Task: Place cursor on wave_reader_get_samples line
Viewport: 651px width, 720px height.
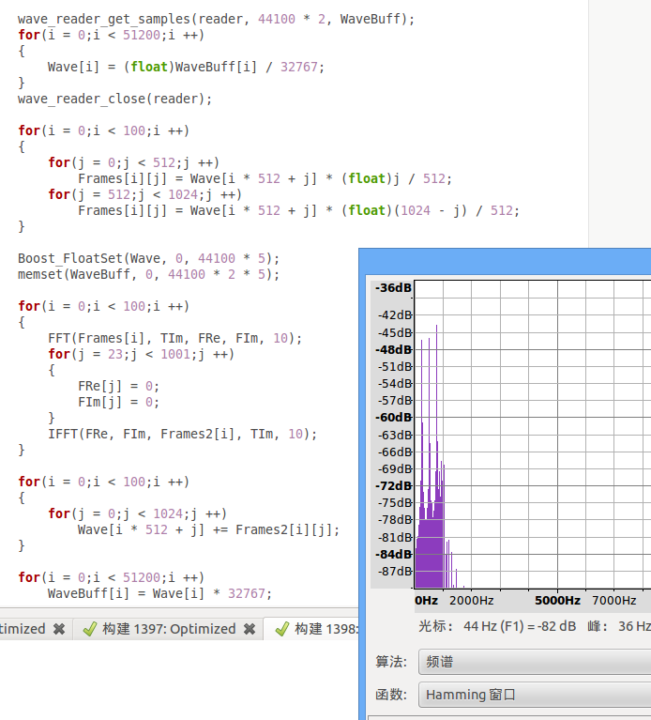Action: tap(216, 20)
